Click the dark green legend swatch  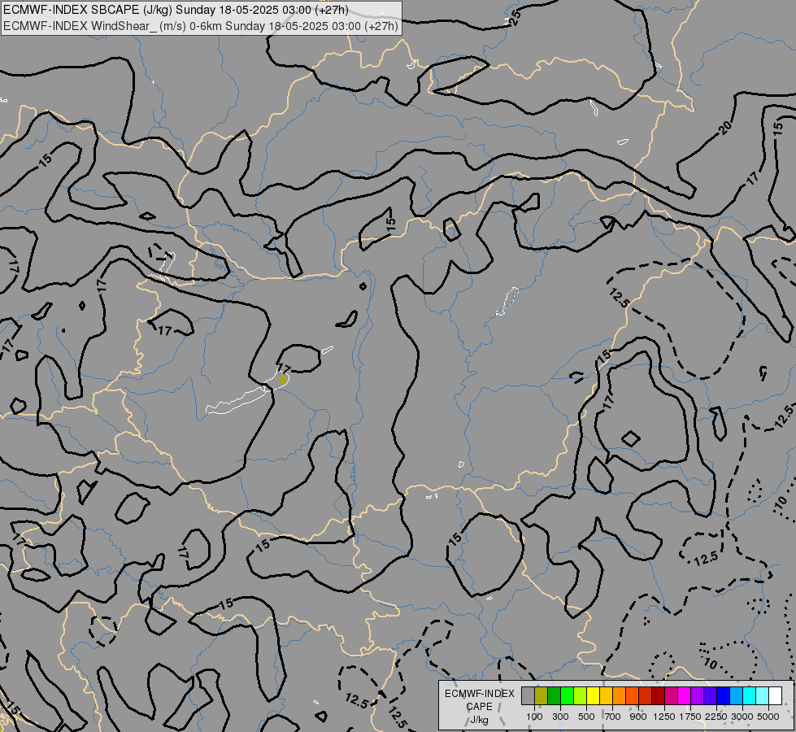coord(554,696)
